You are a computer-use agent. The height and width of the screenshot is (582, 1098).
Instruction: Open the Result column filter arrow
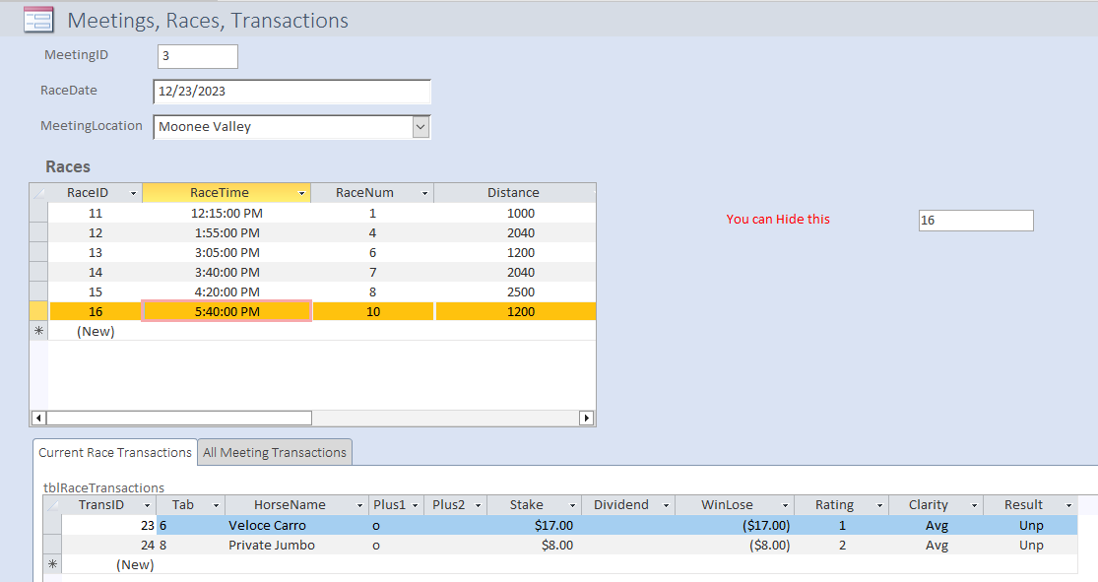(1068, 505)
